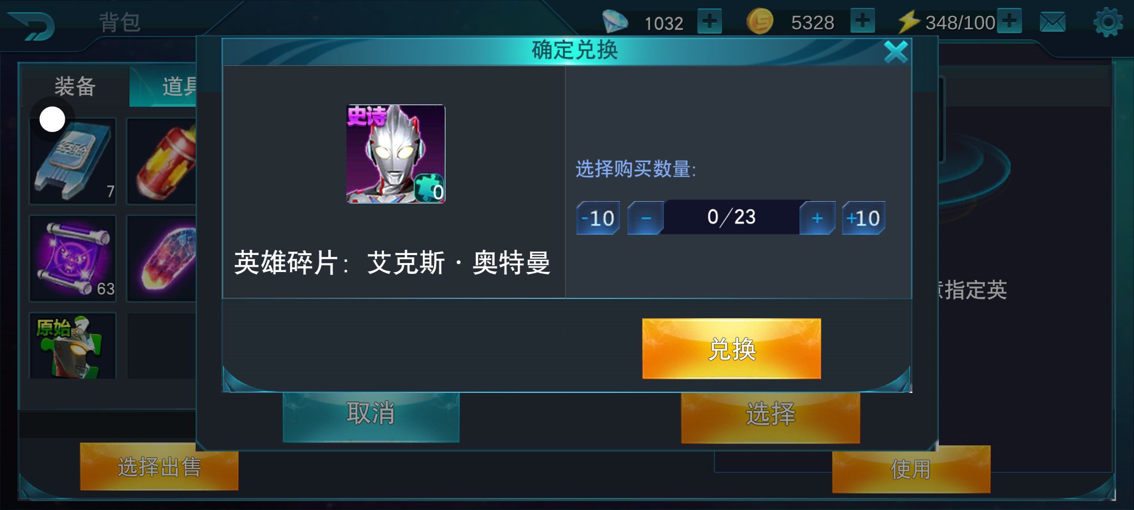Image resolution: width=1134 pixels, height=510 pixels.
Task: Tap the back arrow icon
Action: tap(32, 25)
